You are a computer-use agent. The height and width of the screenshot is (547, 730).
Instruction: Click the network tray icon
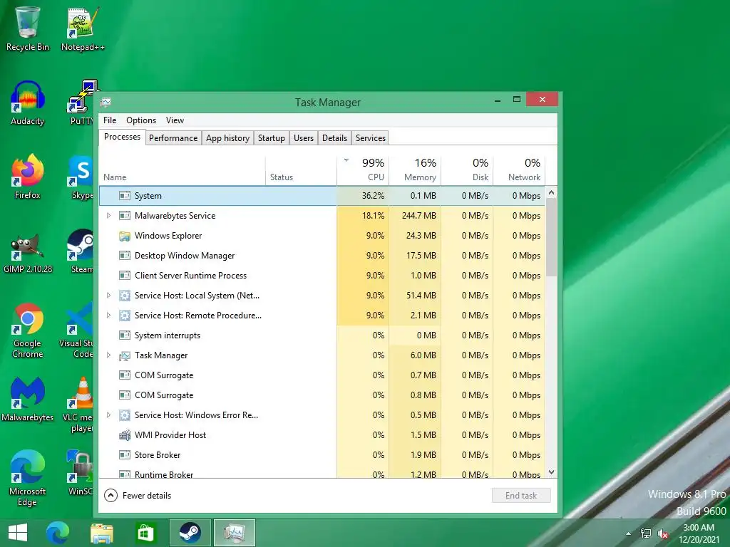[646, 533]
